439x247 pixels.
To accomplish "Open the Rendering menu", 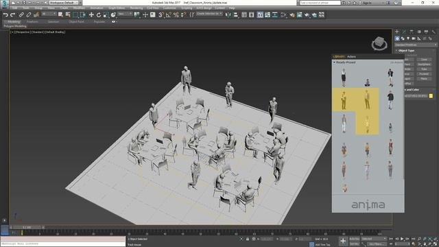I will pyautogui.click(x=136, y=8).
